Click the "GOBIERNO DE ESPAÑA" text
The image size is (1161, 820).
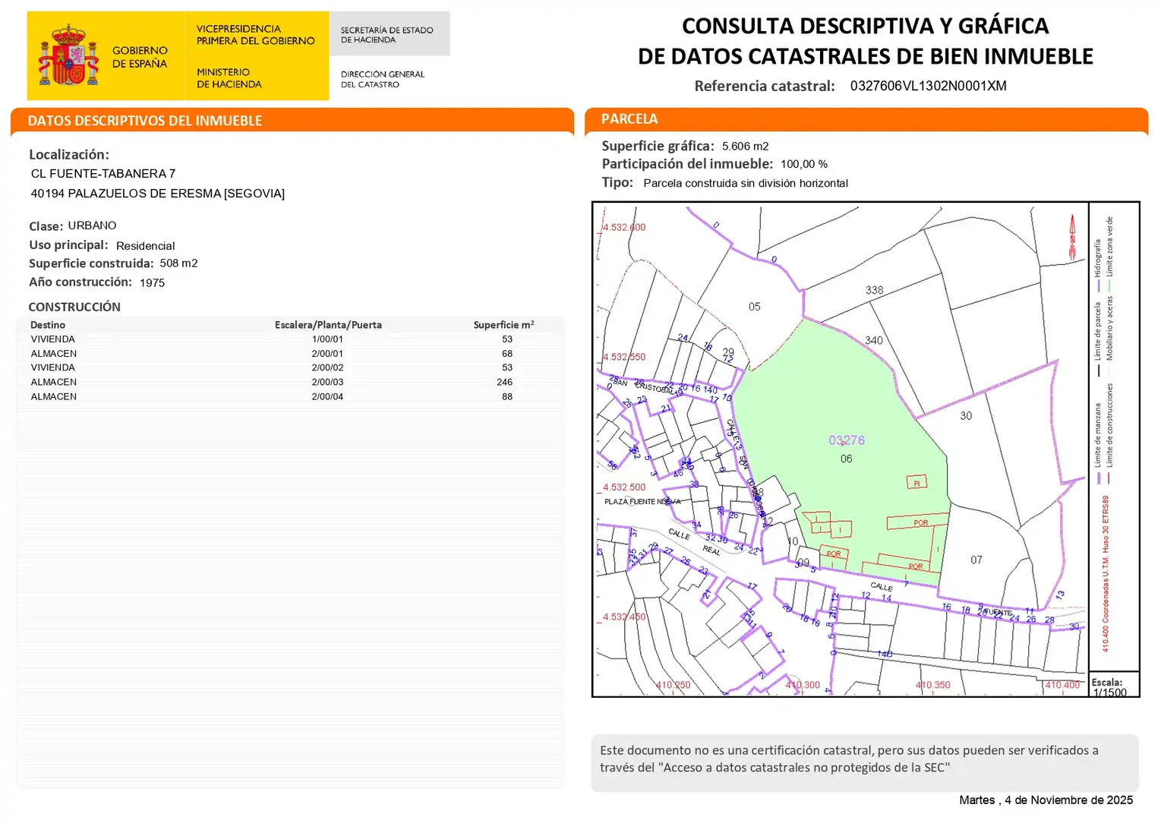pyautogui.click(x=140, y=57)
